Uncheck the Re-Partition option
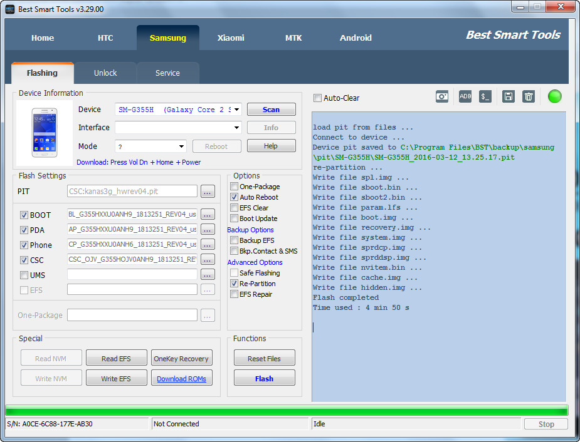The image size is (580, 442). click(234, 284)
